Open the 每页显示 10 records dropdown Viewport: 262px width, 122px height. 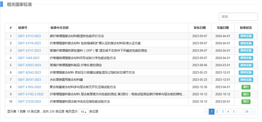pos(84,112)
